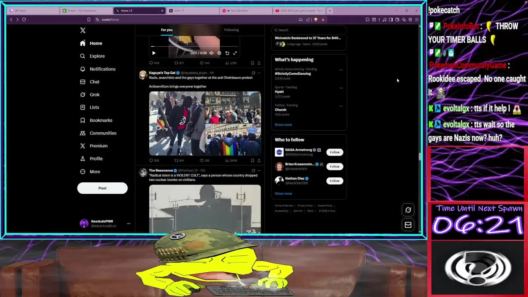Reply to the video post with 949 comments
528x297 pixels.
coord(154,63)
